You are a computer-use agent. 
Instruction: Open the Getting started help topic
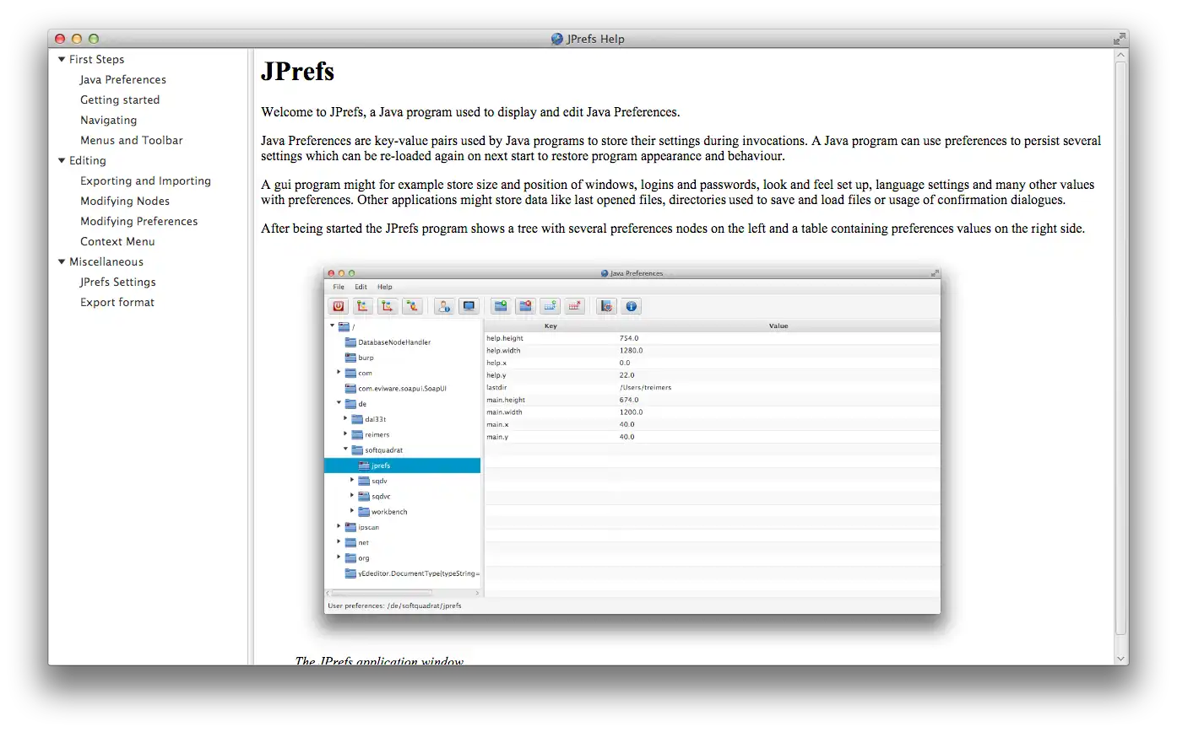tap(120, 100)
